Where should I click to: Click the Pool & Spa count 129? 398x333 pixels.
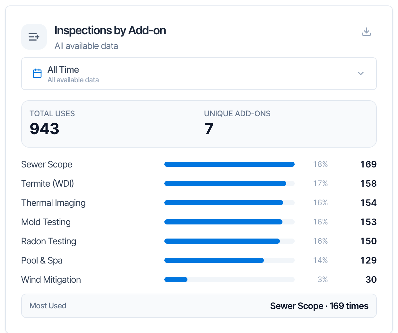tap(368, 260)
